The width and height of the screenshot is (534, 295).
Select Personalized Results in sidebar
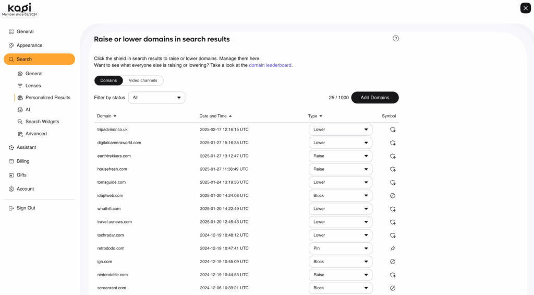pyautogui.click(x=47, y=98)
